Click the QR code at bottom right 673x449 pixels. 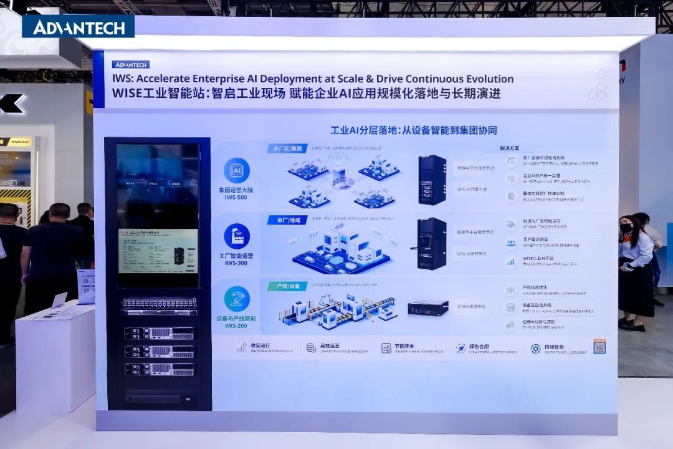point(599,347)
